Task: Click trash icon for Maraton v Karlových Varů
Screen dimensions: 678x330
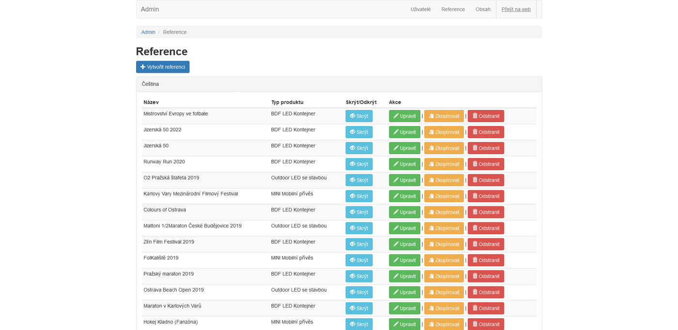Action: [x=475, y=308]
